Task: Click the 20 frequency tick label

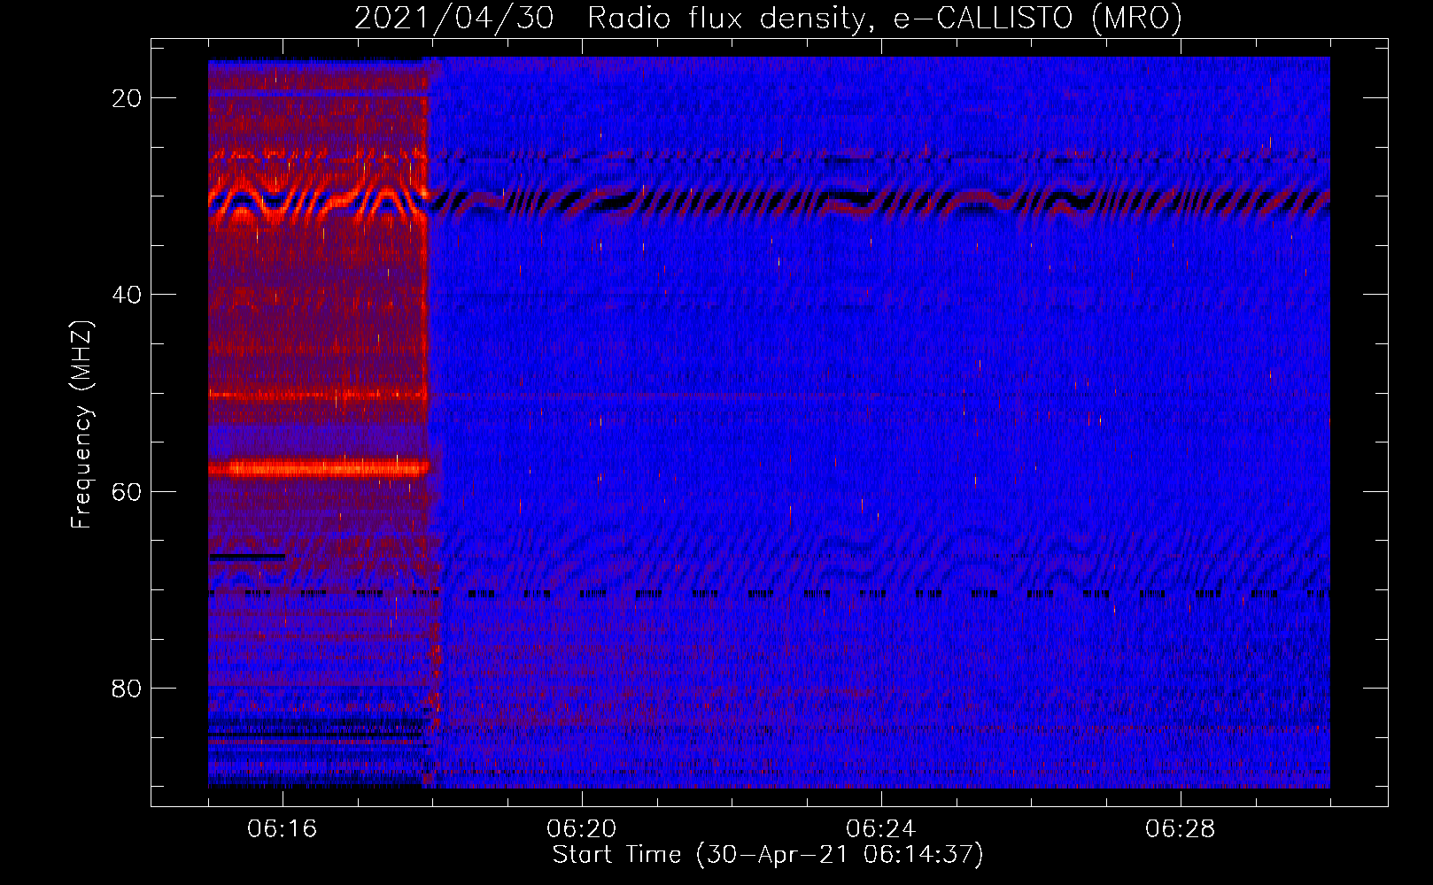Action: coord(128,98)
